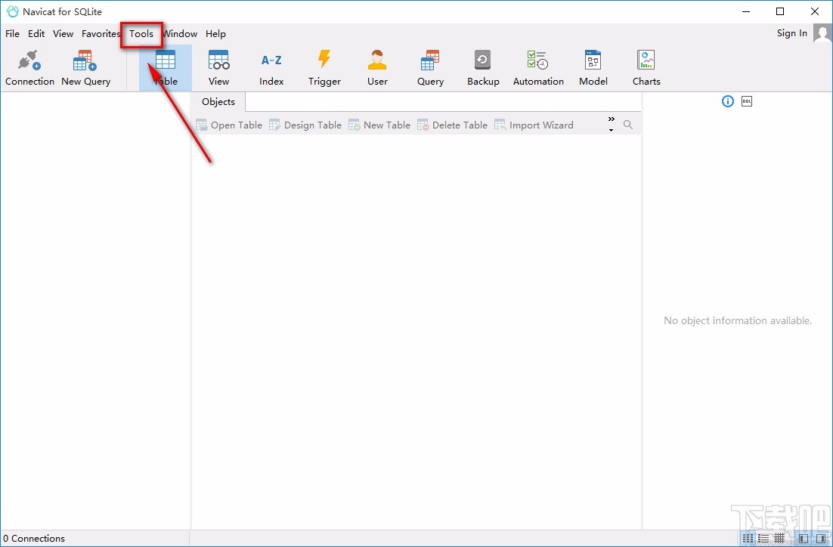Click the Navicat logo in title bar
This screenshot has width=833, height=547.
(13, 11)
